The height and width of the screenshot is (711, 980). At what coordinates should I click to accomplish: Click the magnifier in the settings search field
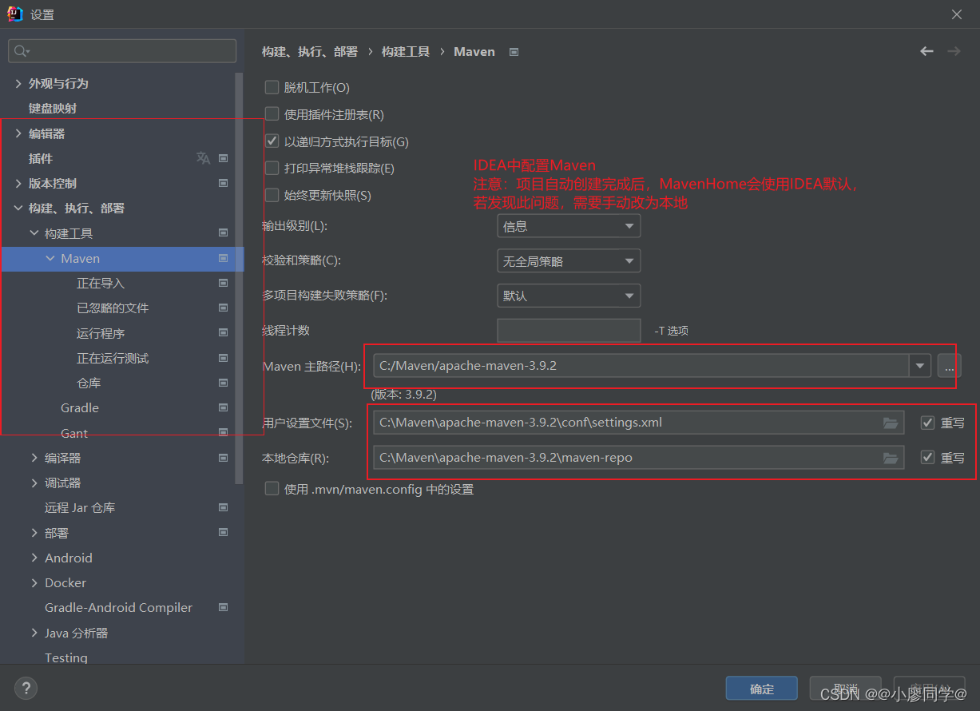pos(18,50)
